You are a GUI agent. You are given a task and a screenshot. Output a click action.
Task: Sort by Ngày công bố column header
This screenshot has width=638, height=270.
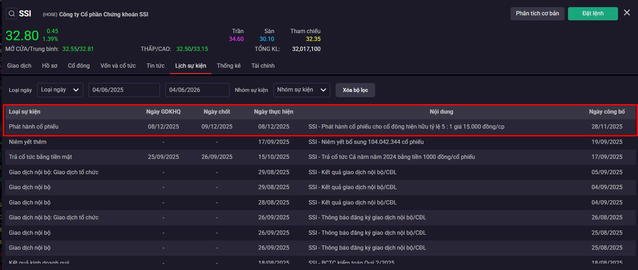pyautogui.click(x=607, y=111)
